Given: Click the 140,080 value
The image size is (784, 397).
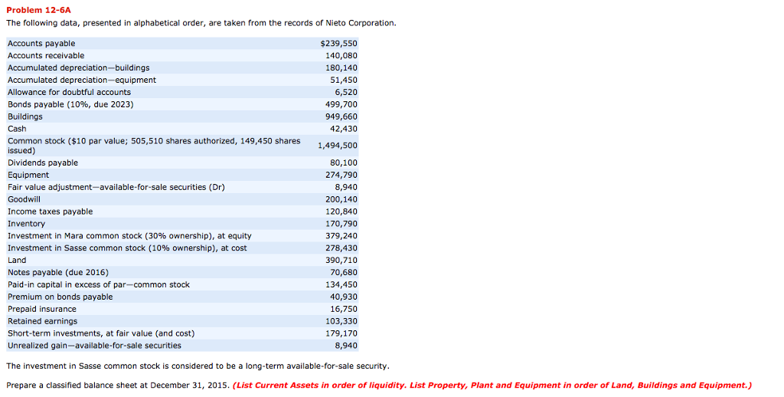Looking at the screenshot, I should [341, 56].
